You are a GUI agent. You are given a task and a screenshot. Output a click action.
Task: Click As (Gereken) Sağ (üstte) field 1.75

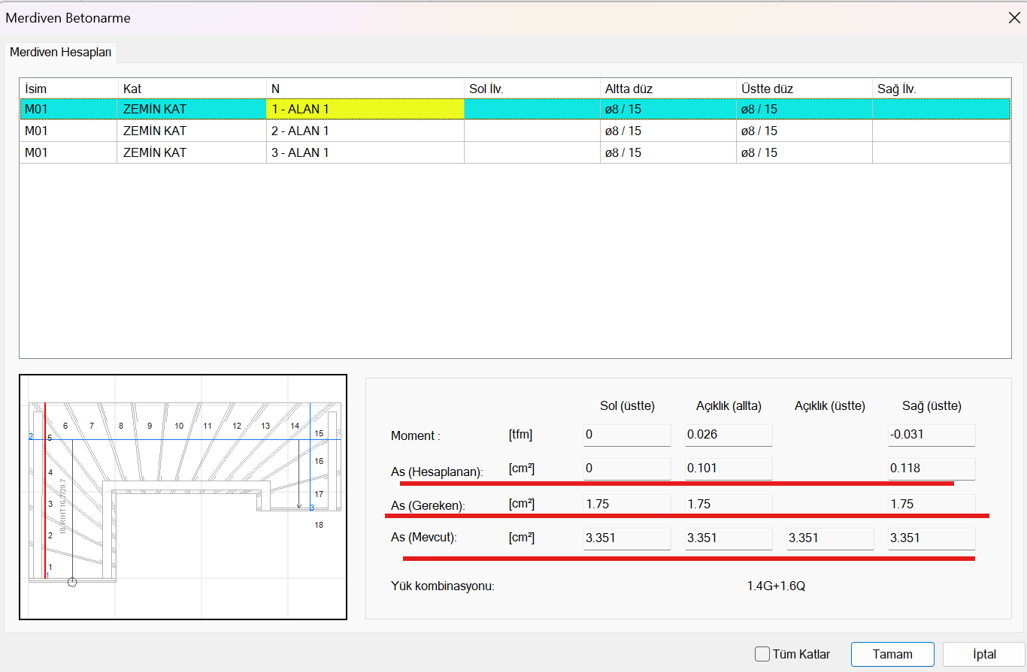pyautogui.click(x=932, y=504)
